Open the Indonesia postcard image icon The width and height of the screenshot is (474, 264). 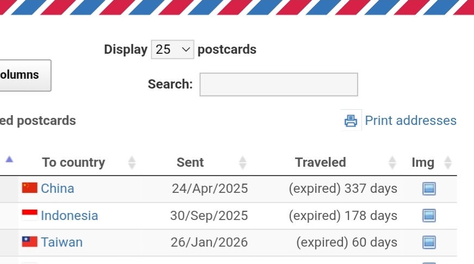tap(429, 216)
